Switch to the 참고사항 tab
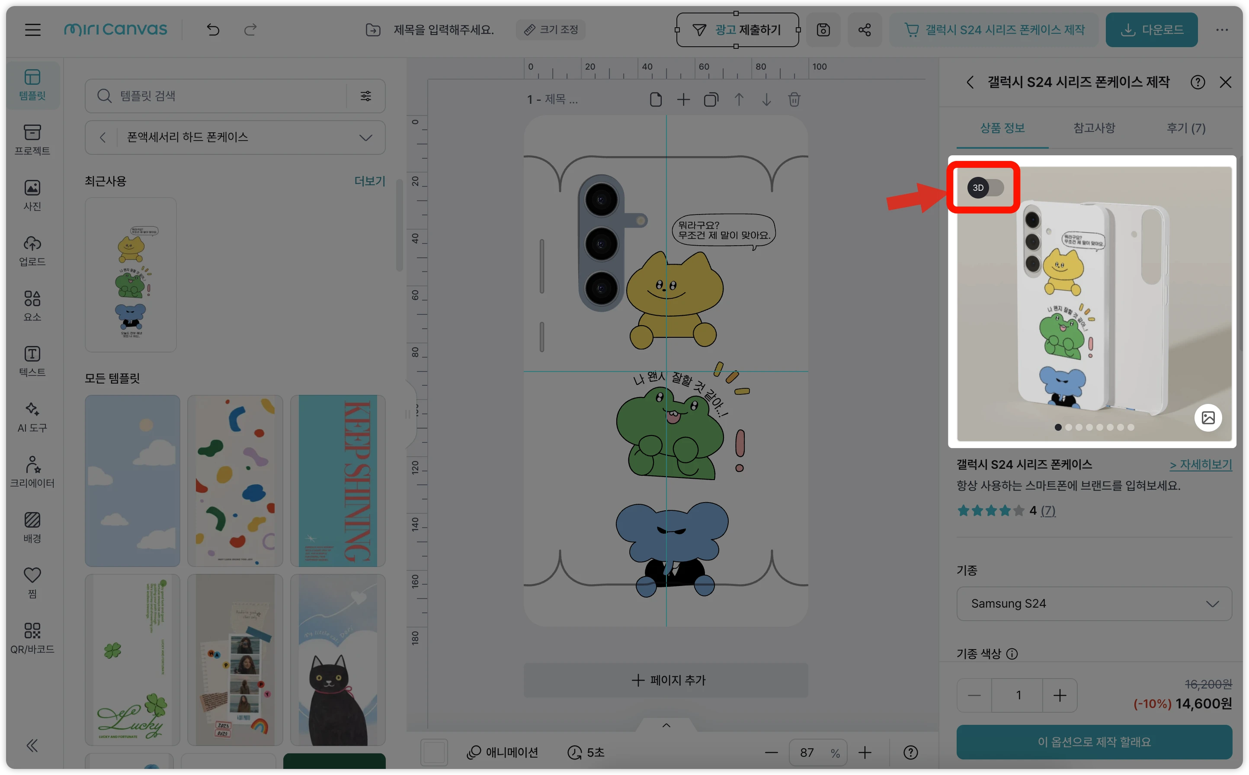Viewport: 1249px width, 775px height. (x=1094, y=128)
